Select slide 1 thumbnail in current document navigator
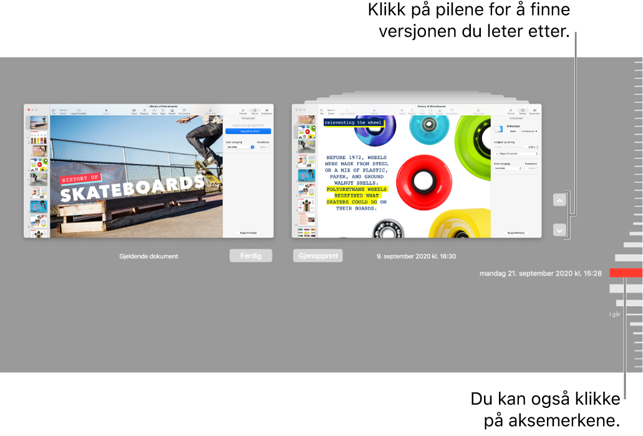Screen dimensions: 643x436 [39, 123]
